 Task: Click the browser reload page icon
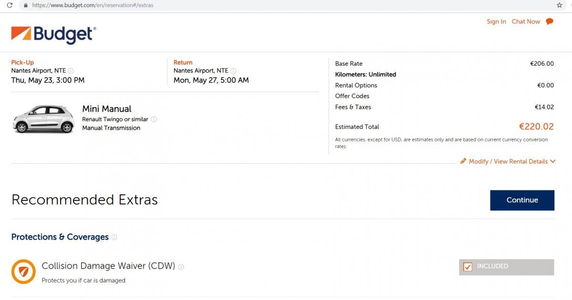(9, 5)
